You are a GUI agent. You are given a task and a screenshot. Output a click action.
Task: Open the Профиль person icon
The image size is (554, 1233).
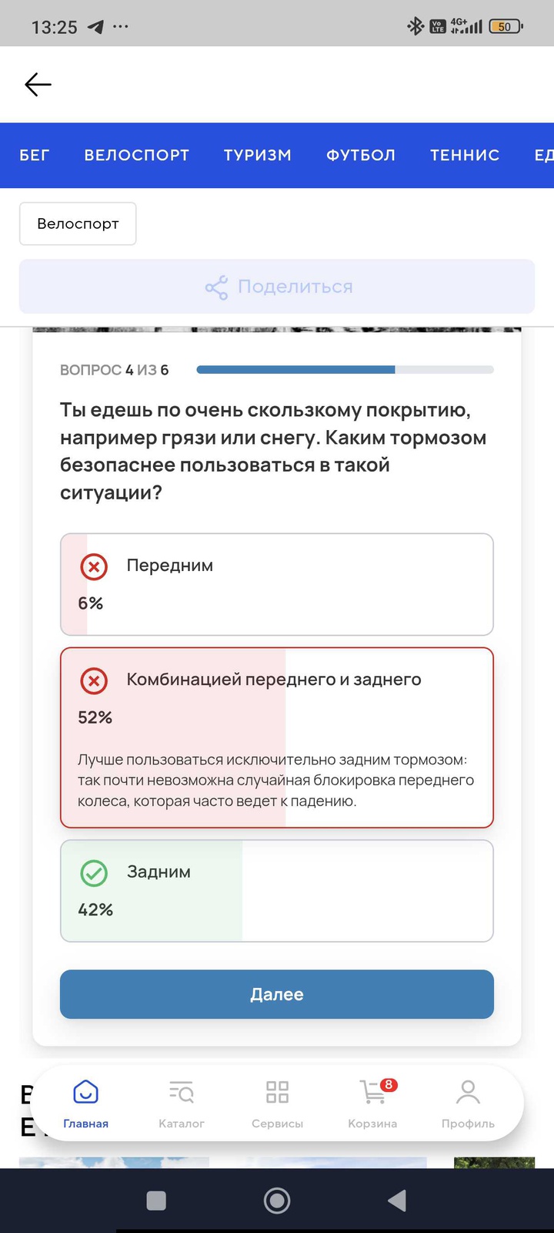(x=468, y=1092)
